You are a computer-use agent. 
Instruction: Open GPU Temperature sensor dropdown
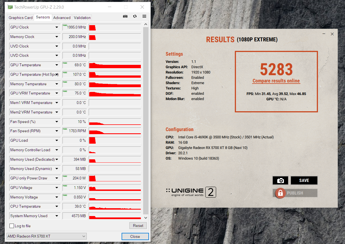coord(57,65)
